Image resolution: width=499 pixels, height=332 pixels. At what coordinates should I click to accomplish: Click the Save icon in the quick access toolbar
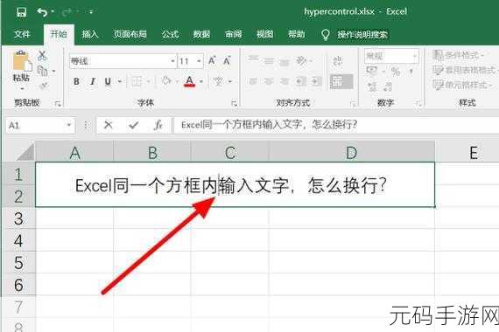pyautogui.click(x=21, y=12)
